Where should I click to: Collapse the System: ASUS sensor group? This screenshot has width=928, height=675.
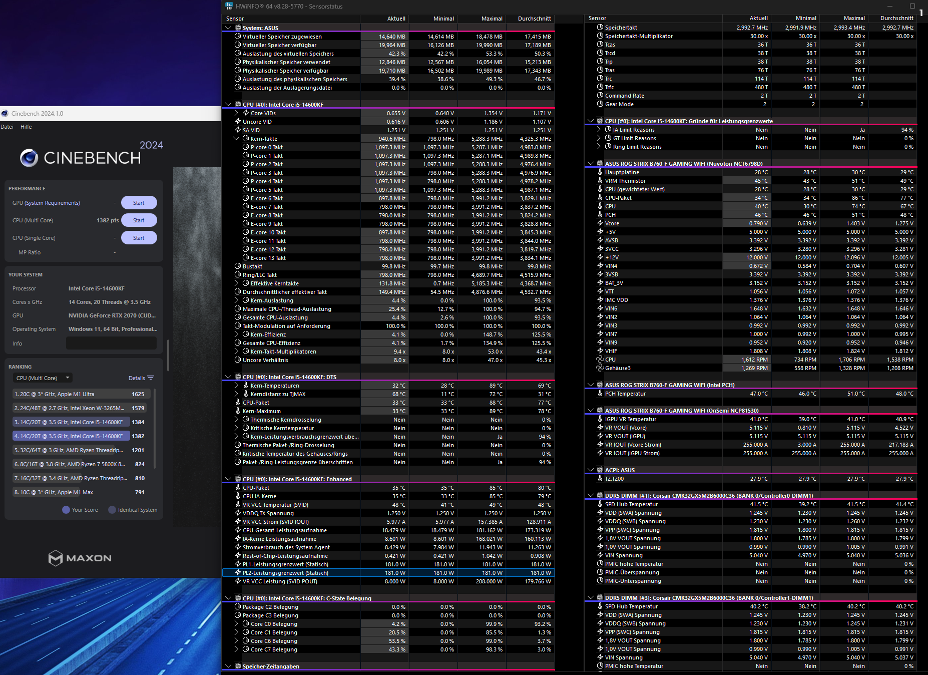[229, 28]
